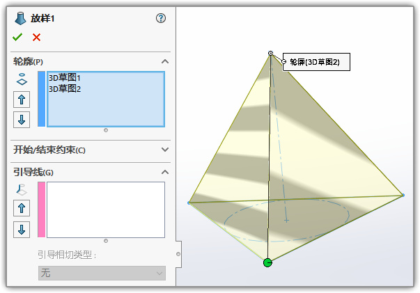This screenshot has height=293, width=420.
Task: Click the loft feature icon beside 放样1
Action: [20, 19]
